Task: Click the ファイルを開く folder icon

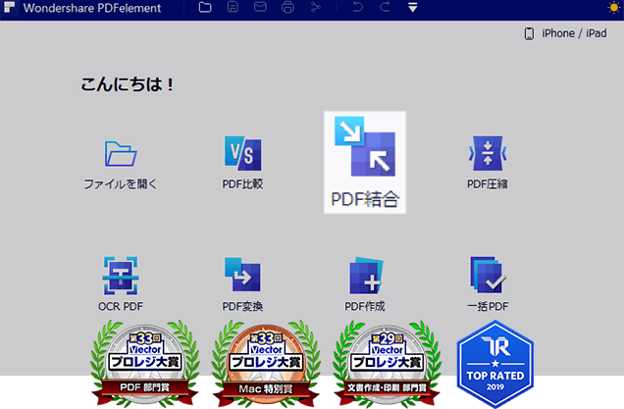Action: 121,154
